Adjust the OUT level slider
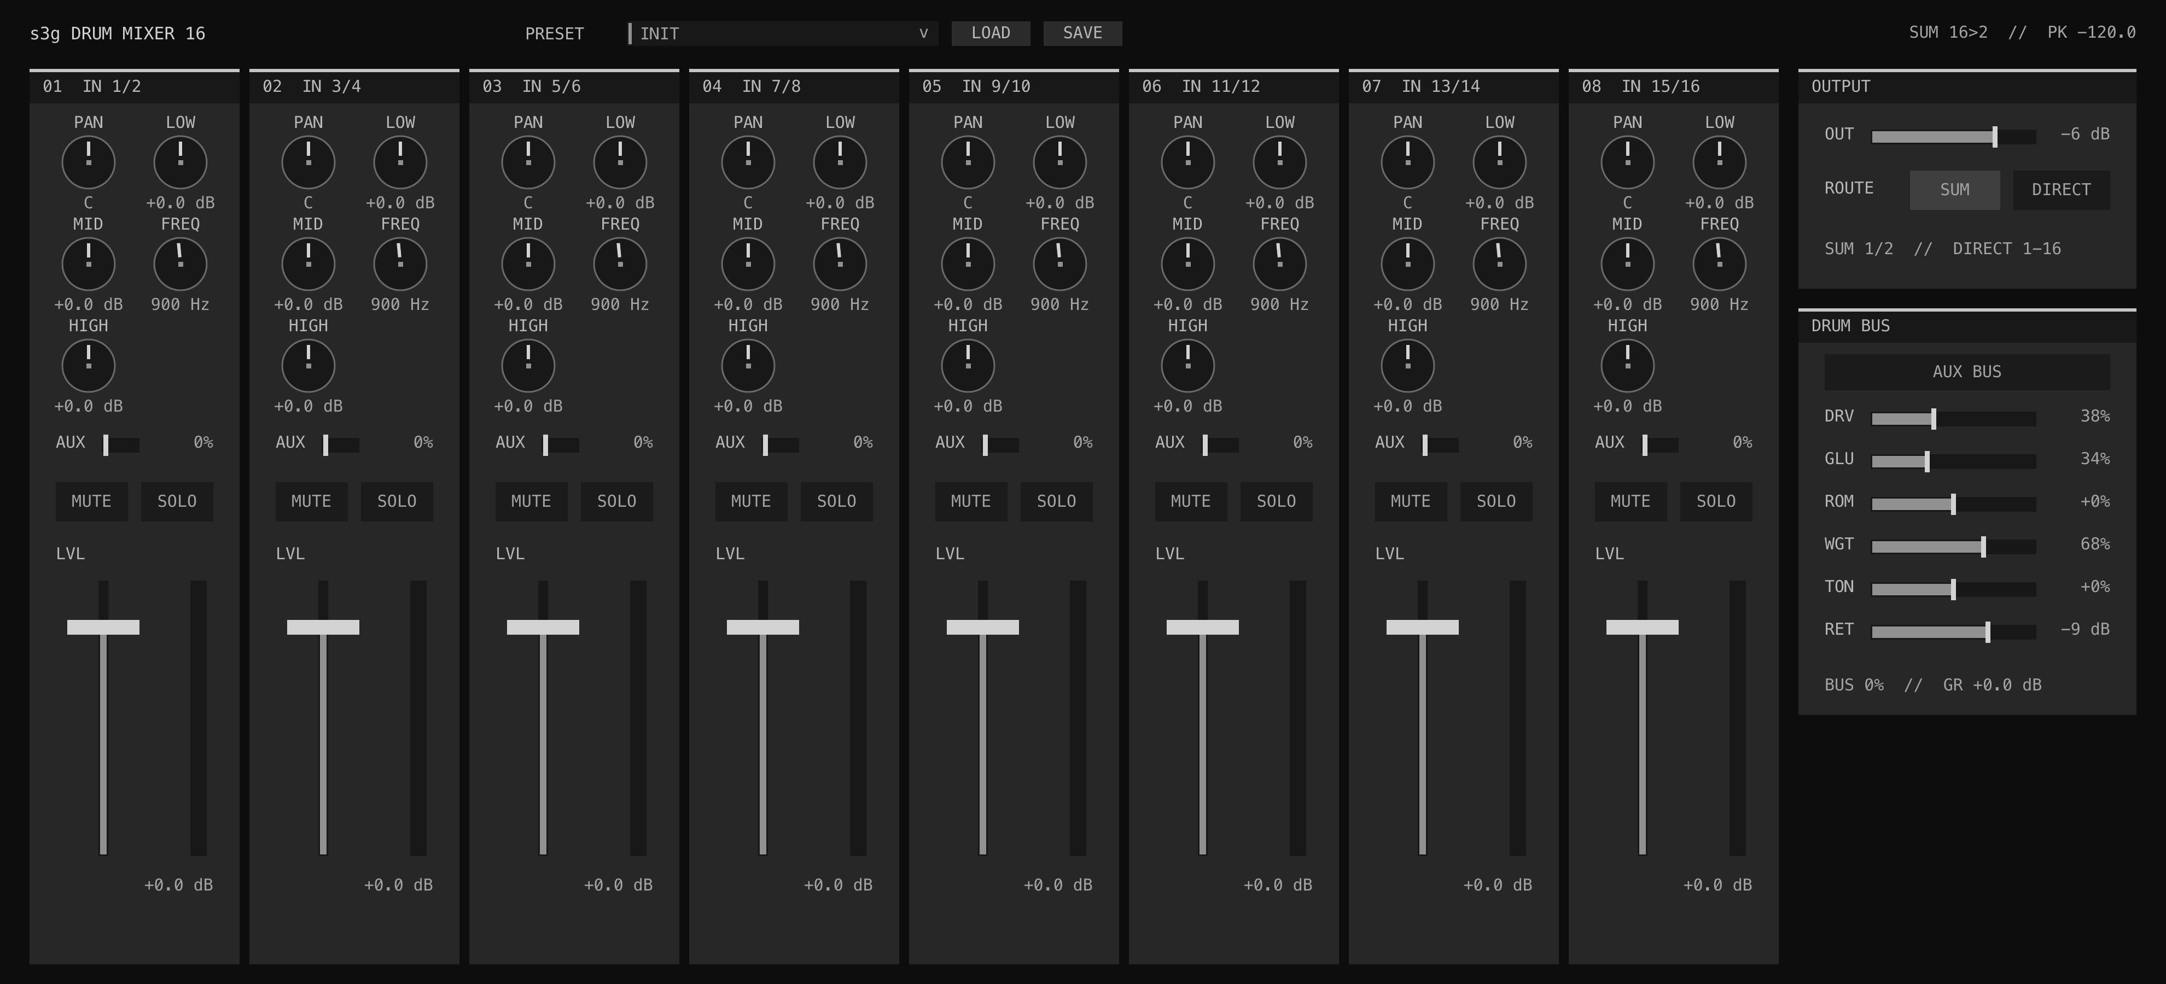2166x984 pixels. point(1953,137)
